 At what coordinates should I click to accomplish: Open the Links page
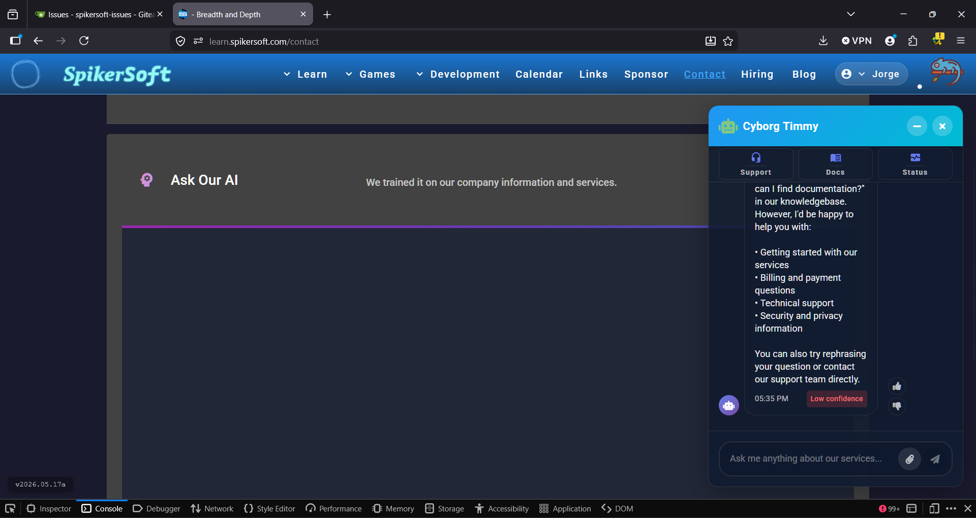[x=593, y=74]
